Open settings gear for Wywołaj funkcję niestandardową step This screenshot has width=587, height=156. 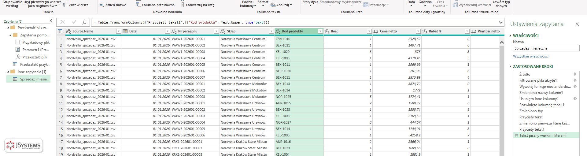(x=575, y=86)
